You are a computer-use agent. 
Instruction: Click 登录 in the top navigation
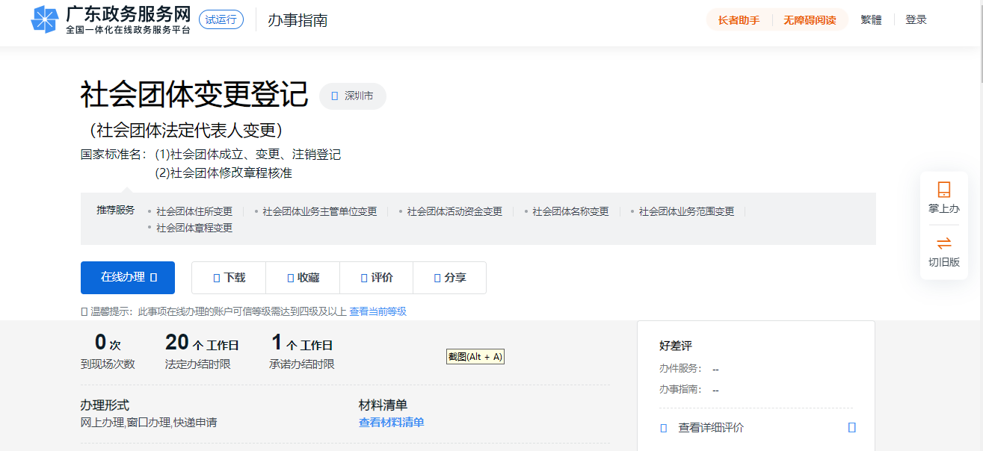916,20
